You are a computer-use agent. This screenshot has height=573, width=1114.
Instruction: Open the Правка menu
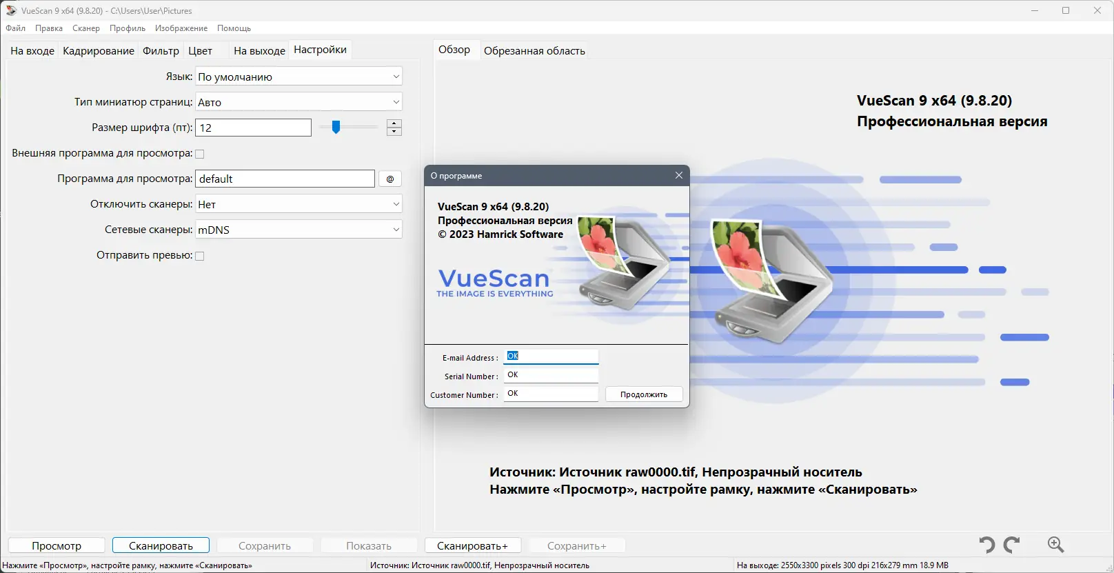pos(49,28)
